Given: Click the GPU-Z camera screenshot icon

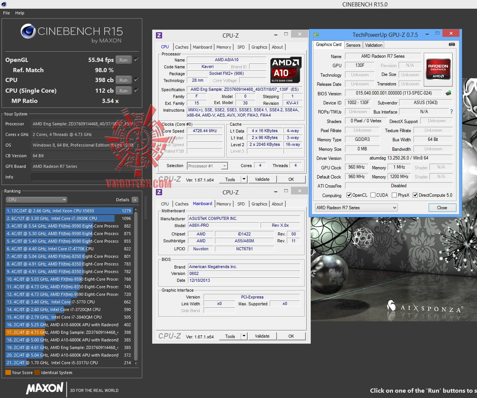Looking at the screenshot, I should (452, 44).
